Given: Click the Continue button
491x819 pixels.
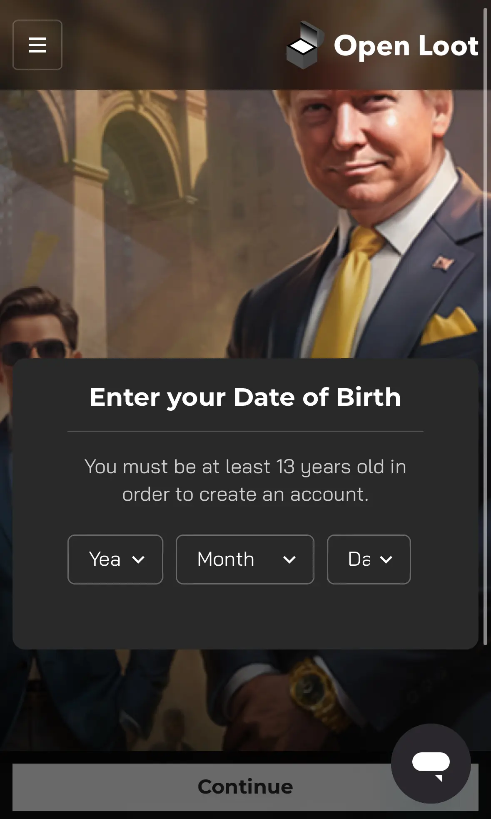Looking at the screenshot, I should point(245,787).
